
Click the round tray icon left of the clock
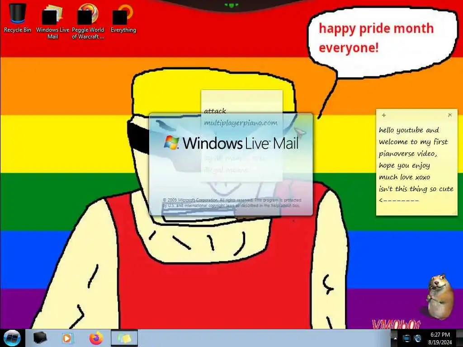pyautogui.click(x=417, y=338)
